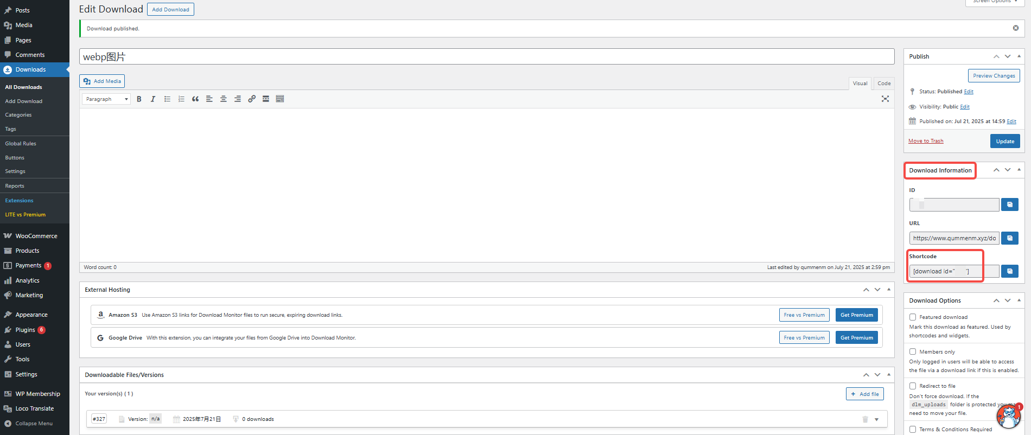Image resolution: width=1031 pixels, height=435 pixels.
Task: Click the blue Update button
Action: point(1005,142)
